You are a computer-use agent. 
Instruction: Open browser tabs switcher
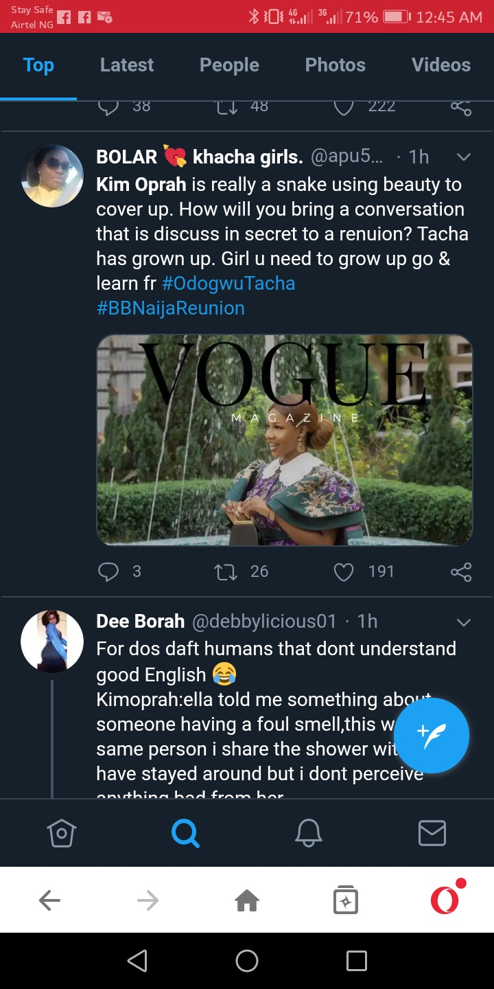pyautogui.click(x=346, y=900)
